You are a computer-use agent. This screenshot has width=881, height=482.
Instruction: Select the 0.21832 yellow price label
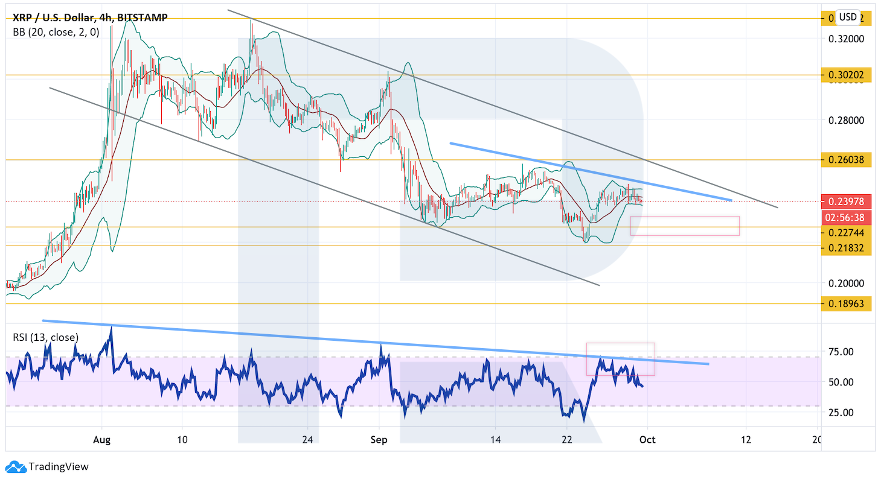click(x=846, y=248)
